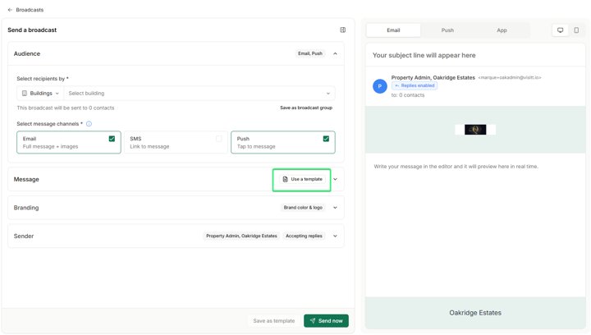Switch preview to mobile view icon
Screen dimensions: 591x335
click(x=576, y=30)
